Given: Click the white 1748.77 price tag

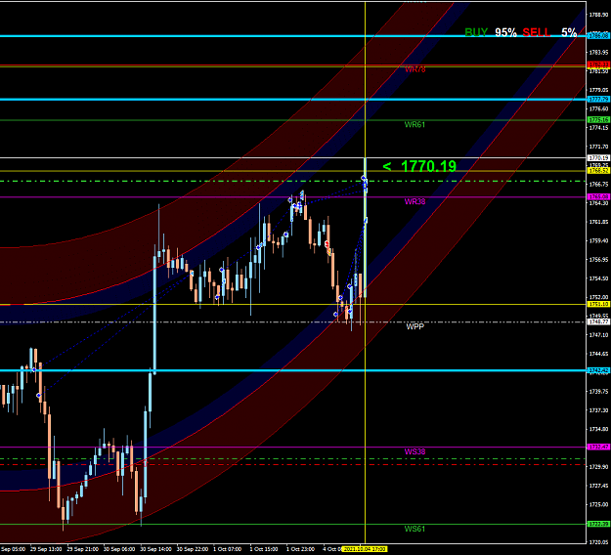Looking at the screenshot, I should point(598,322).
